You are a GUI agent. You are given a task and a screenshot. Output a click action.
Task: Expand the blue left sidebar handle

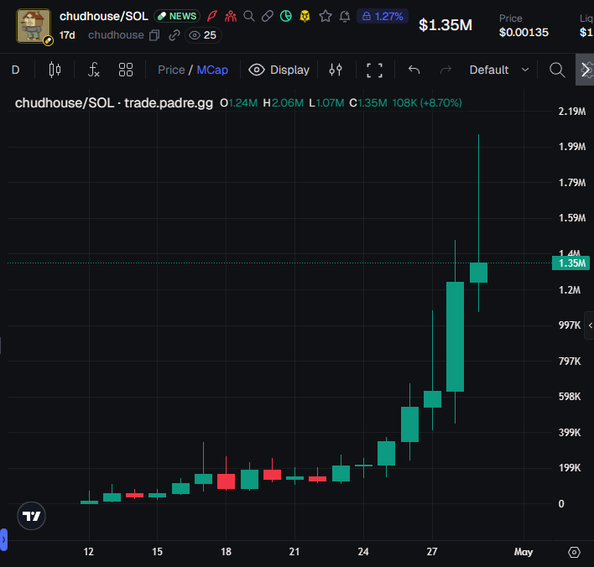[x=3, y=539]
